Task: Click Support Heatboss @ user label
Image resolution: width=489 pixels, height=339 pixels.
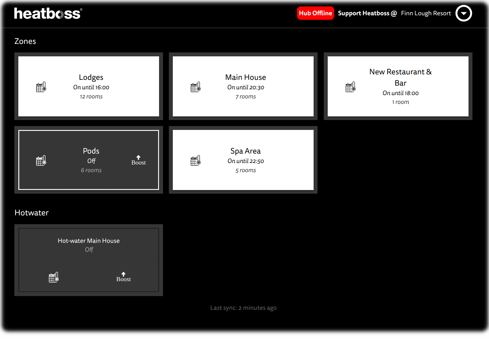Action: pyautogui.click(x=367, y=13)
